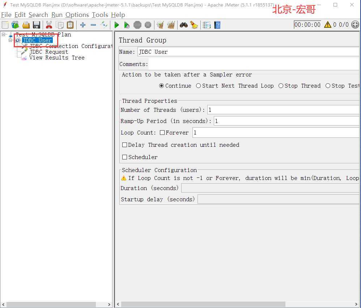This screenshot has width=361, height=308.
Task: Click the New test plan toolbar icon
Action: [5, 25]
